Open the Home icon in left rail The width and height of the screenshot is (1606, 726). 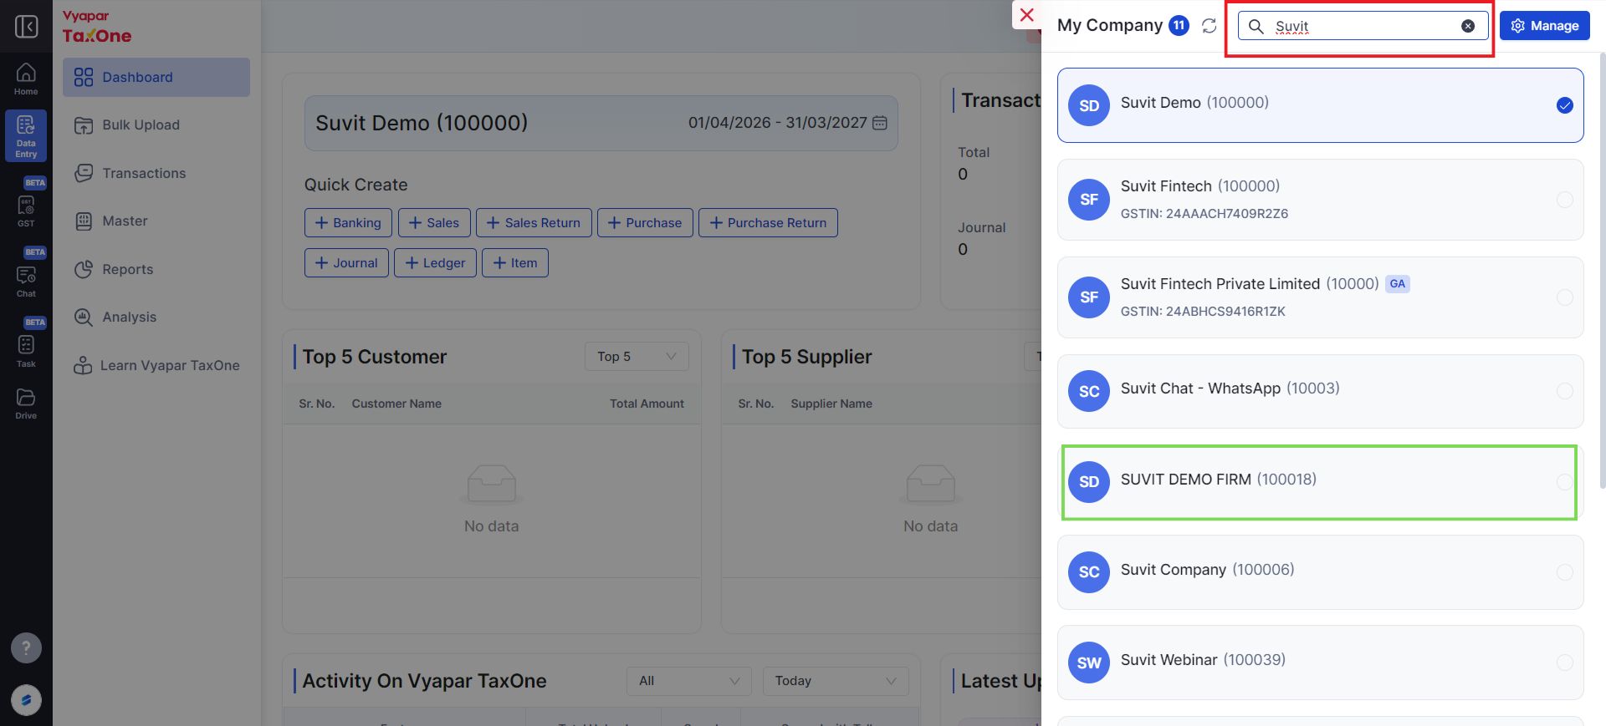pyautogui.click(x=26, y=79)
